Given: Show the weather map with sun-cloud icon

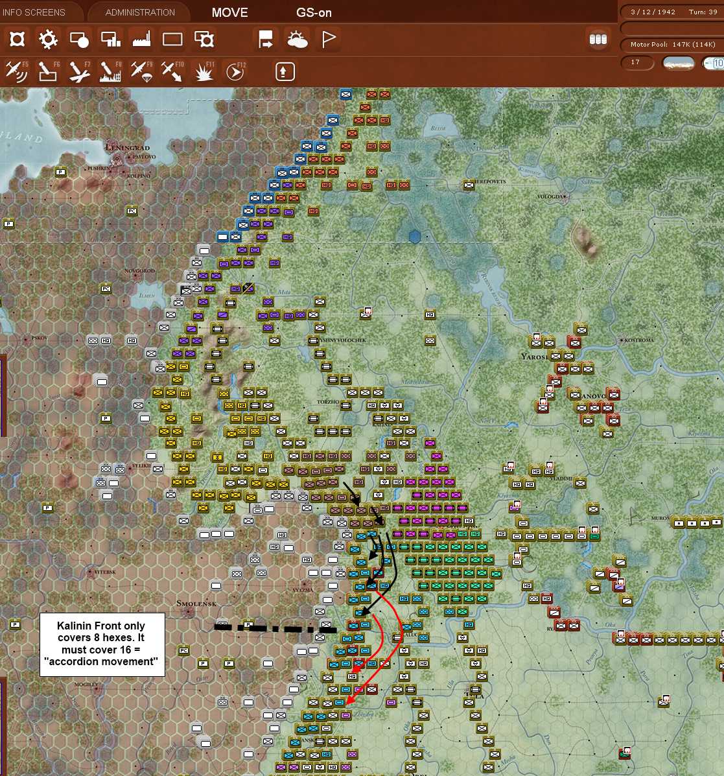Looking at the screenshot, I should click(298, 40).
